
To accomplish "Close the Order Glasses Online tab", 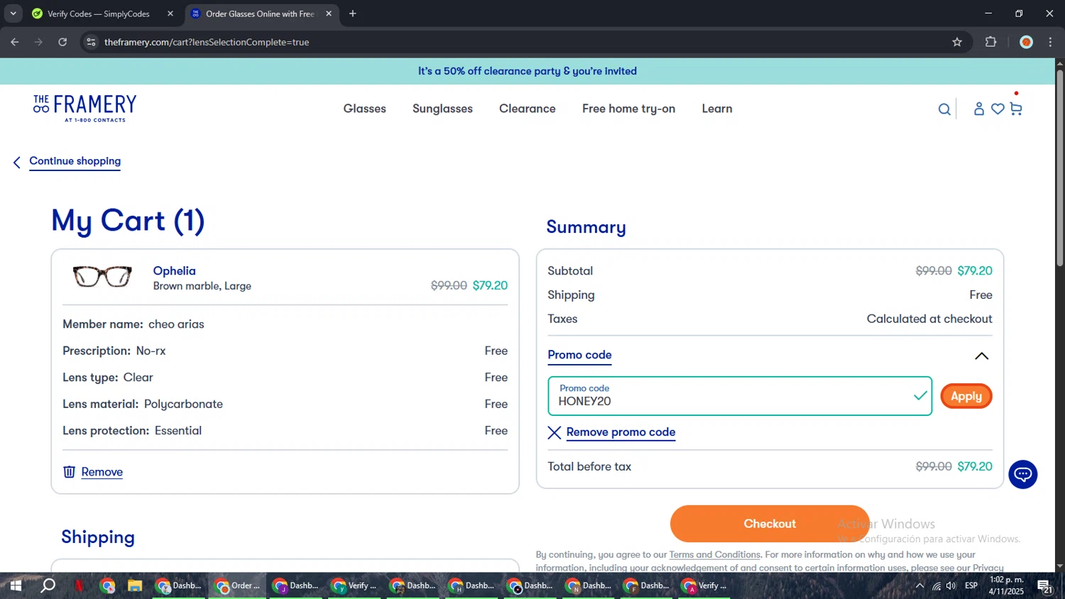I will click(x=329, y=13).
